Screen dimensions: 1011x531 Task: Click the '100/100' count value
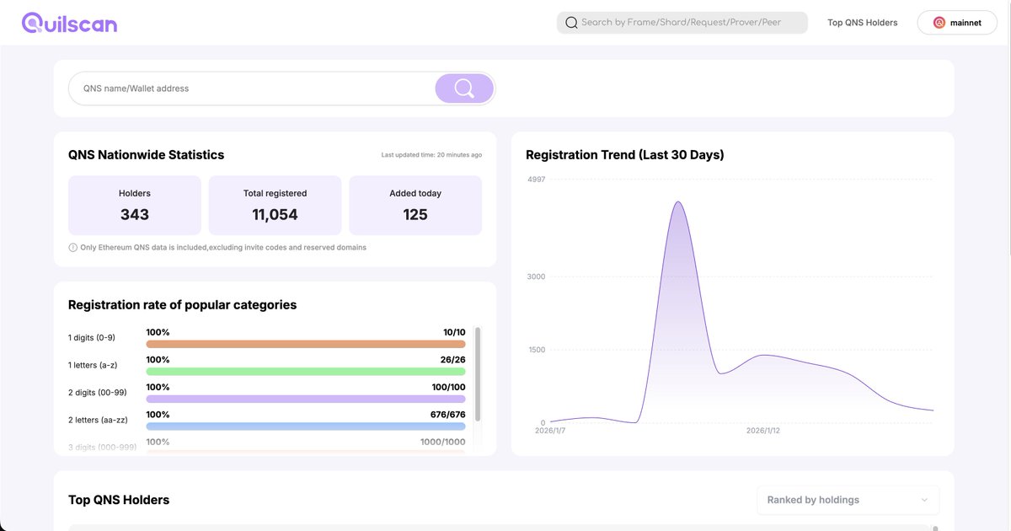(x=448, y=387)
